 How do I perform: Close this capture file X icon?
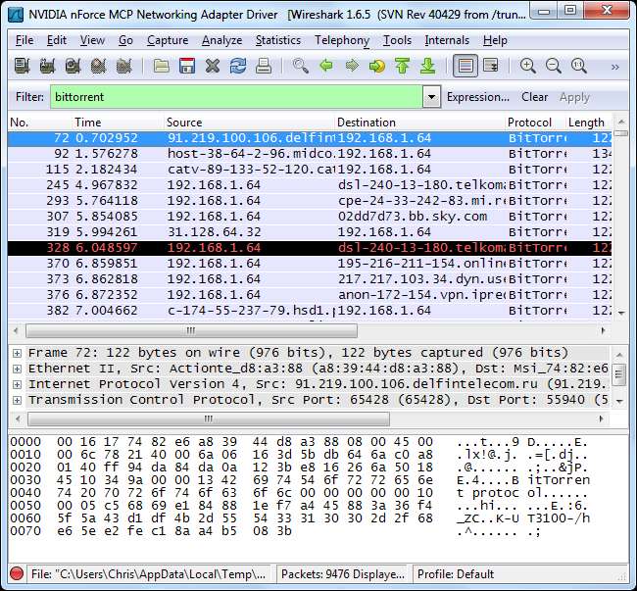coord(213,66)
